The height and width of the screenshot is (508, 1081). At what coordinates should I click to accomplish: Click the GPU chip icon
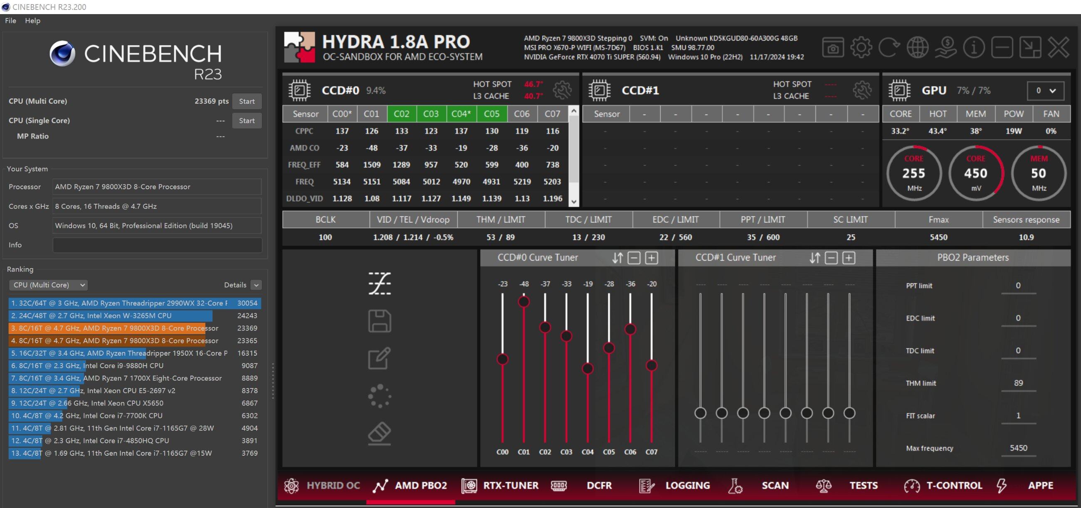pos(899,90)
